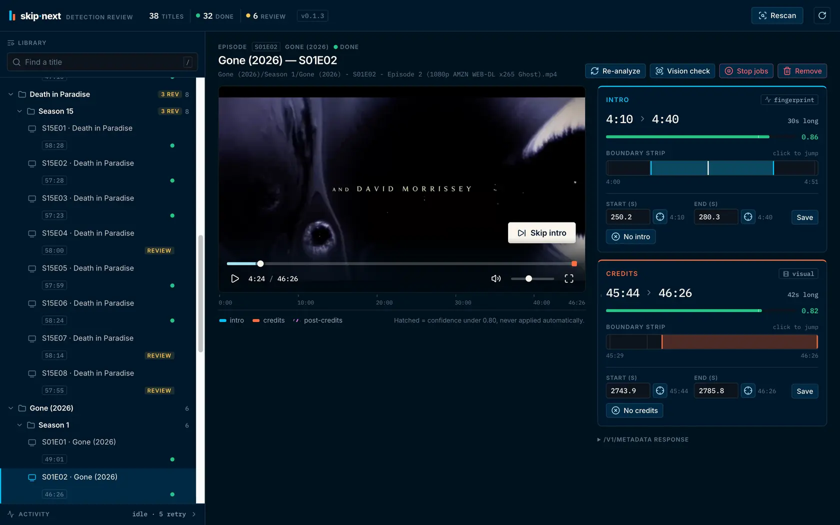Click the credits End (s) field 2785.8
Viewport: 840px width, 525px height.
[x=716, y=391]
